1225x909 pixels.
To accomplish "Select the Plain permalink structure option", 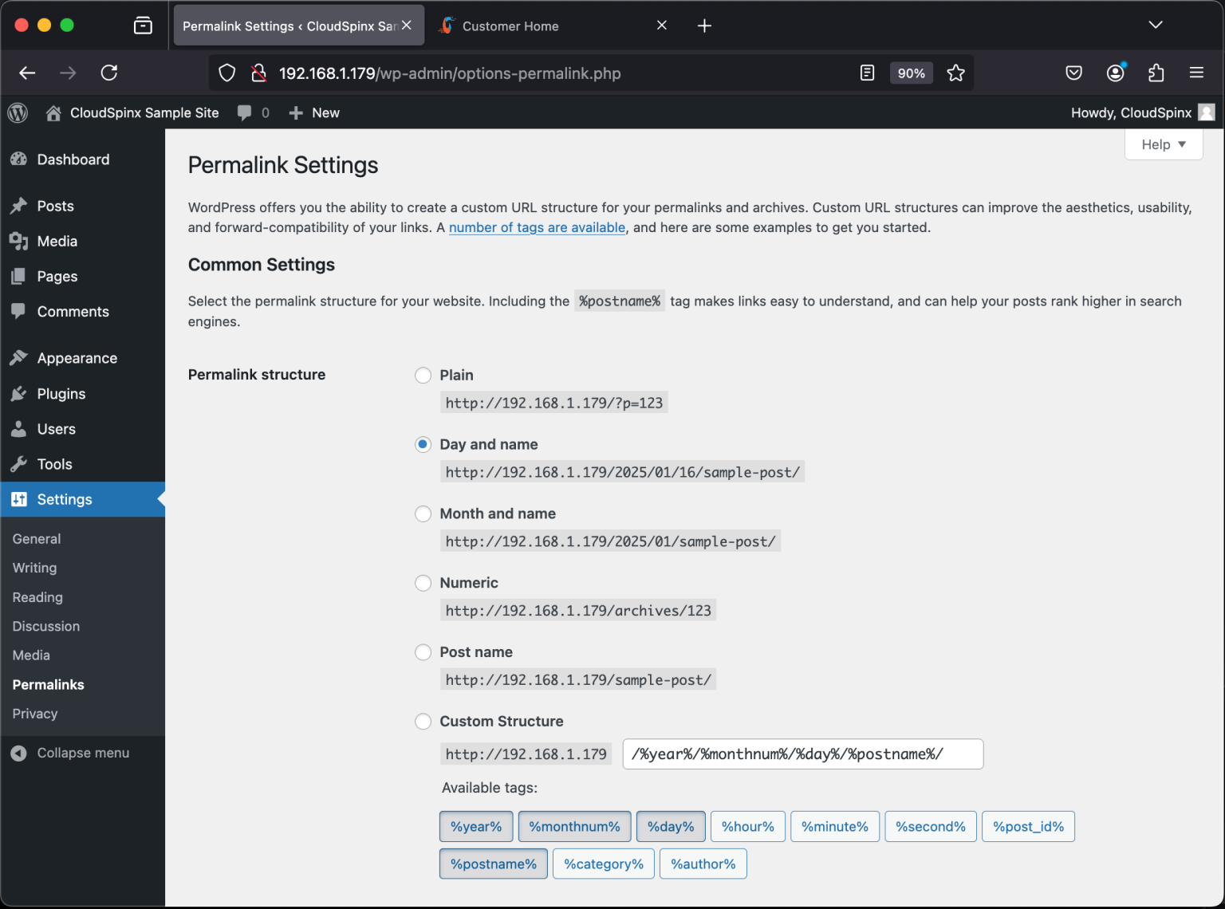I will (x=423, y=375).
